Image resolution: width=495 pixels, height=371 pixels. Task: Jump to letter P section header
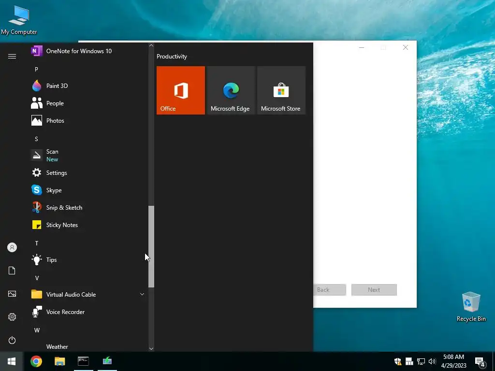(x=36, y=69)
